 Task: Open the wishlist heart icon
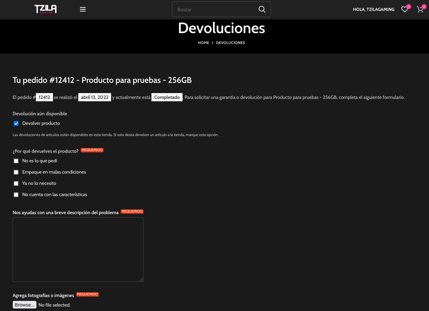pyautogui.click(x=405, y=10)
